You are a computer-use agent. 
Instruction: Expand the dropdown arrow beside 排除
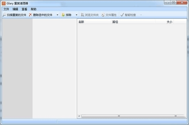click(77, 15)
